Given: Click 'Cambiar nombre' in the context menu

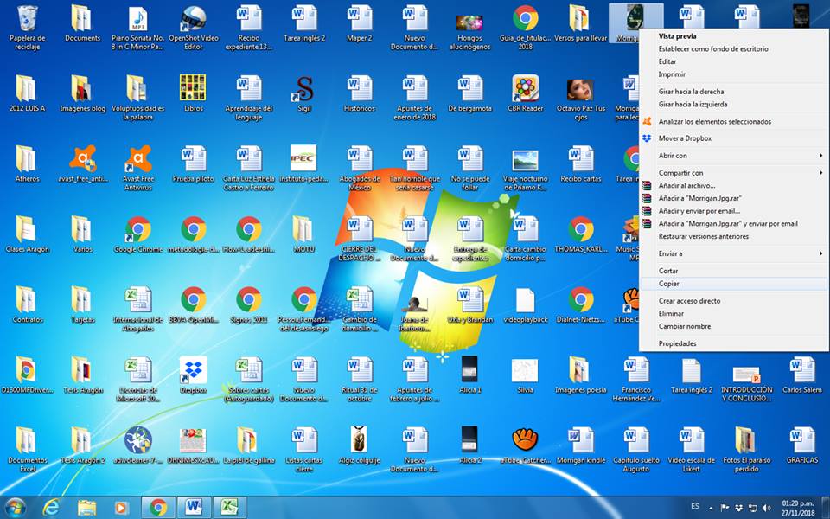Looking at the screenshot, I should (684, 326).
